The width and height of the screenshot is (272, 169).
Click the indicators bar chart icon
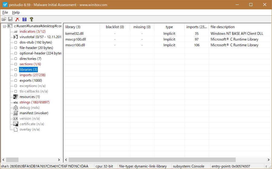coord(16,31)
